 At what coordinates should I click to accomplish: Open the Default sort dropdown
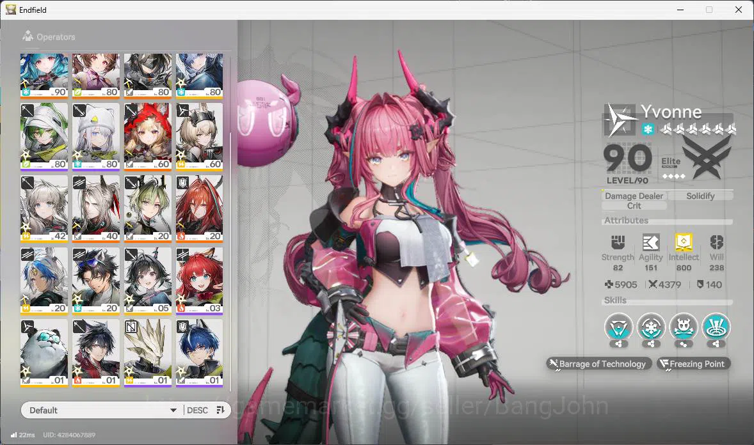(x=103, y=410)
